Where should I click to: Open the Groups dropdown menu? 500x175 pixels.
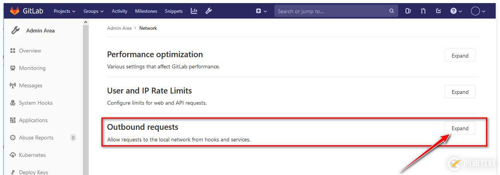coord(94,11)
